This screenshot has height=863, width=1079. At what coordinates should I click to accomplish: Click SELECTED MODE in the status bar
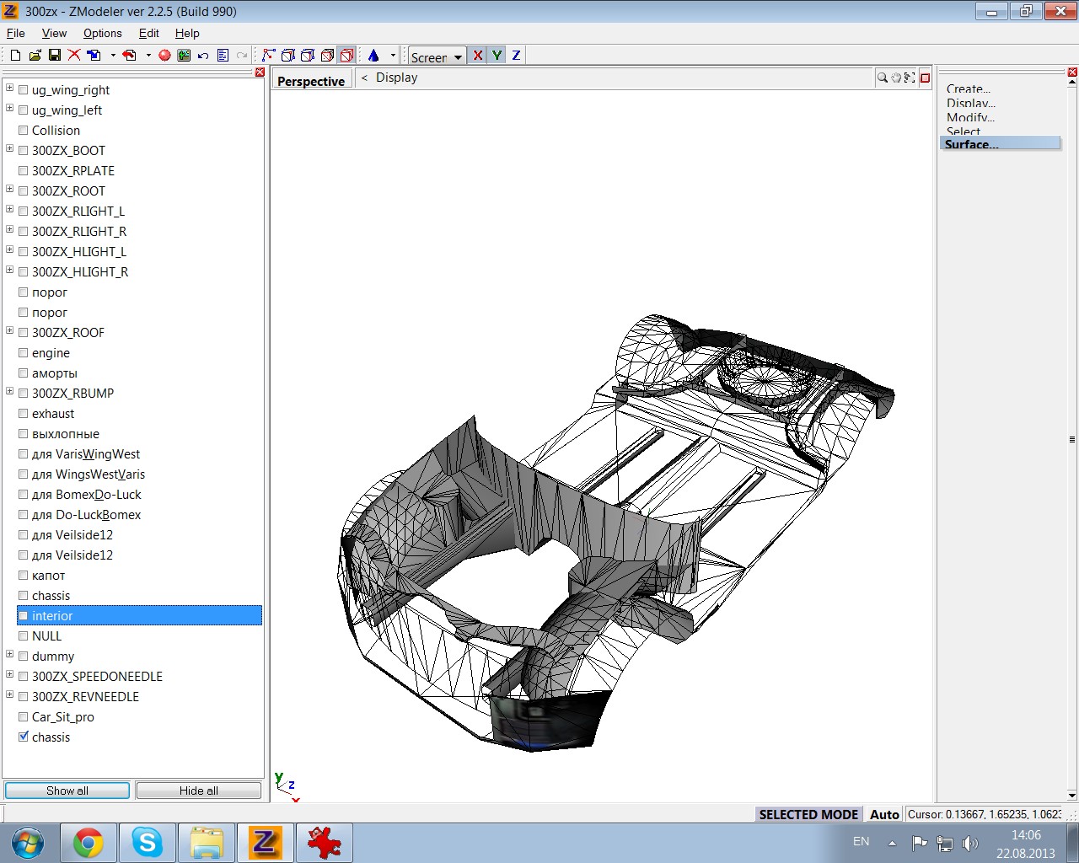[808, 814]
